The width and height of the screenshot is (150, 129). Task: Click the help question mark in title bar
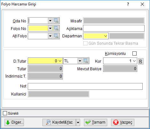pyautogui.click(x=128, y=4)
